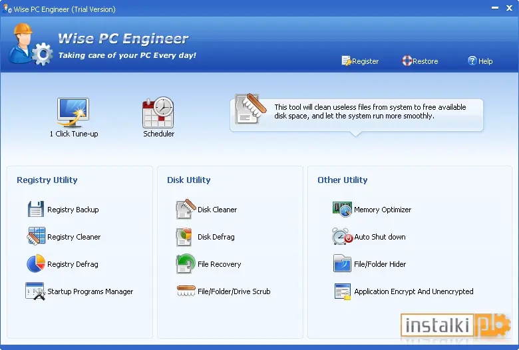Image resolution: width=519 pixels, height=350 pixels.
Task: Click the Restore lifebuoy icon
Action: [x=407, y=61]
